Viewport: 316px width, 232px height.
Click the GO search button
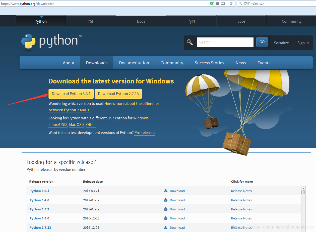262,42
